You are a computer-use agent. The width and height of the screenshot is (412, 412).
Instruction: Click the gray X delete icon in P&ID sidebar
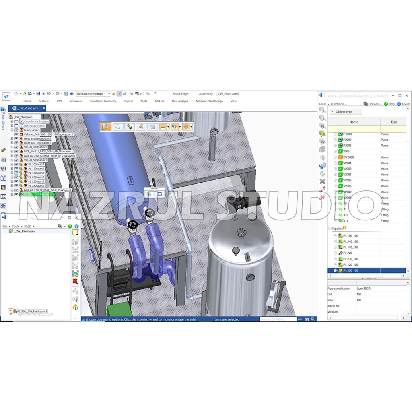tap(322, 181)
